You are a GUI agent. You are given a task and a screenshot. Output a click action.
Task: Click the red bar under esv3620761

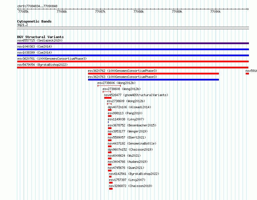[x=133, y=61]
